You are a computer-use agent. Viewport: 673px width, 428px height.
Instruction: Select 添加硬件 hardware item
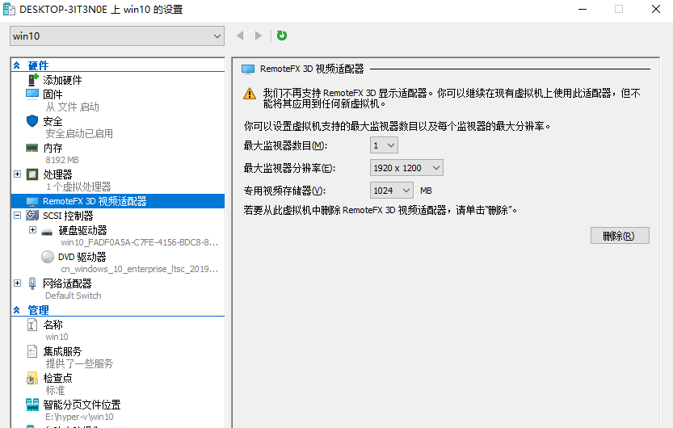point(62,80)
